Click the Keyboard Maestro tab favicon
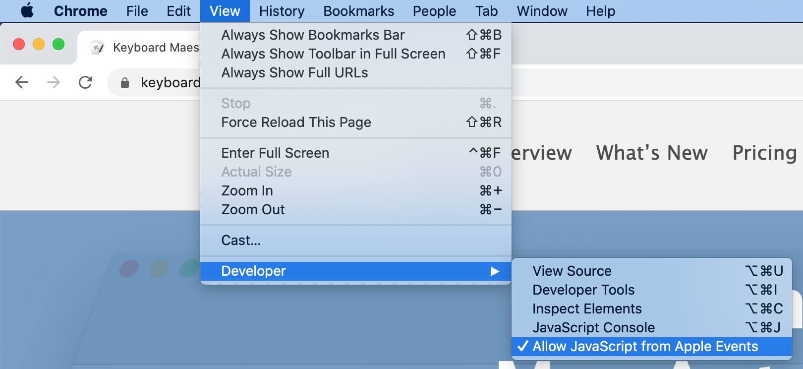 tap(97, 48)
